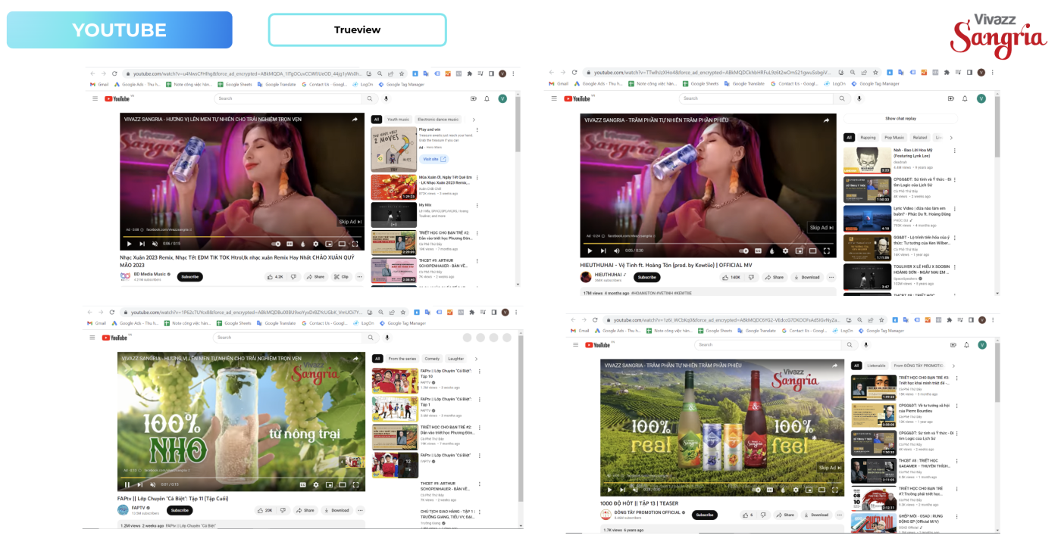Toggle closed captions on BD Media Music player
This screenshot has width=1061, height=551.
click(290, 244)
